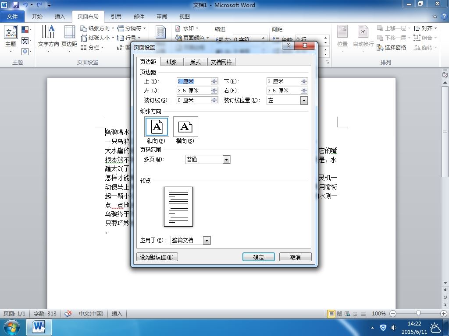The height and width of the screenshot is (336, 449).
Task: Click the OK (确定) button
Action: (259, 257)
